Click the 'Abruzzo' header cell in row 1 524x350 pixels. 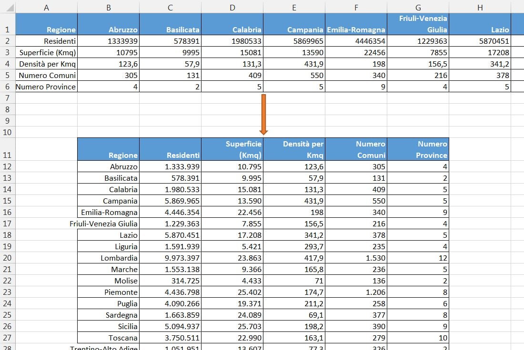coord(108,24)
